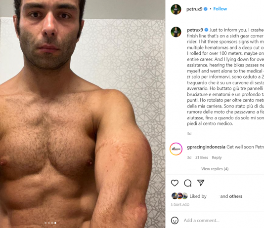Show the 21 likes on the comment
Image resolution: width=264 pixels, height=228 pixels.
202,157
